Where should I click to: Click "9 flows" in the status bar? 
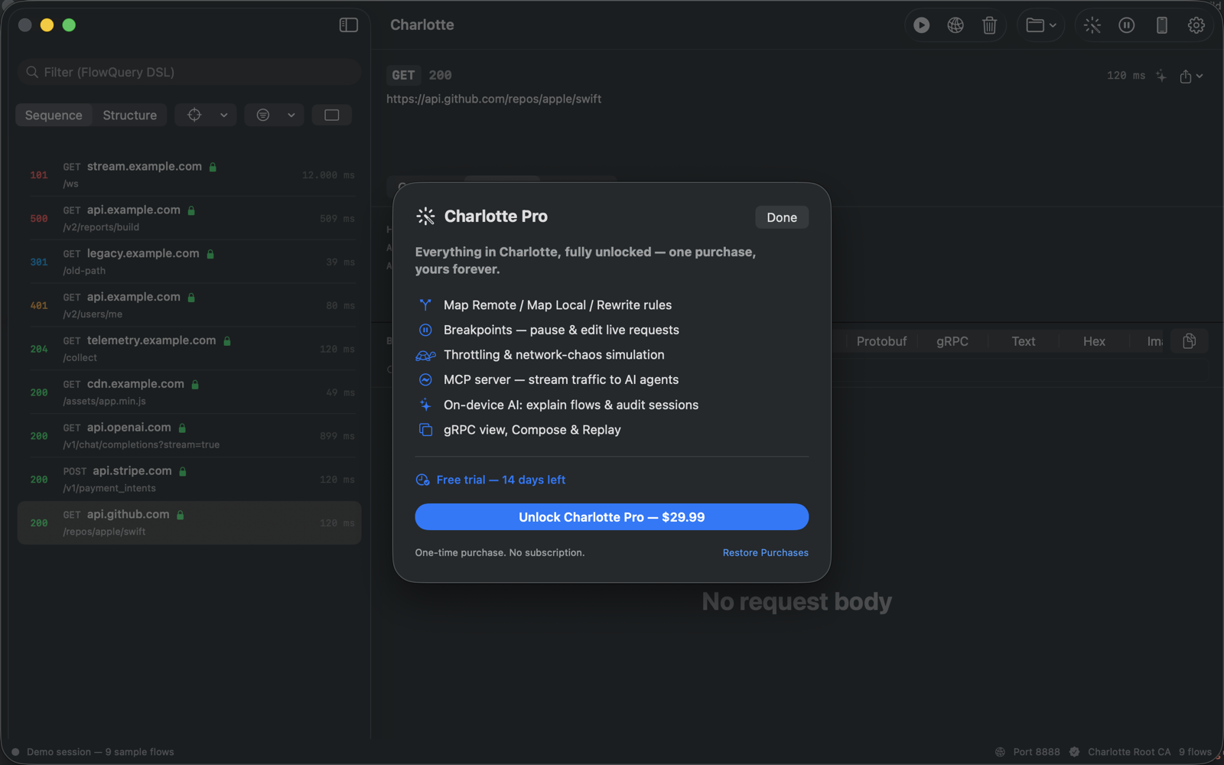[1195, 752]
